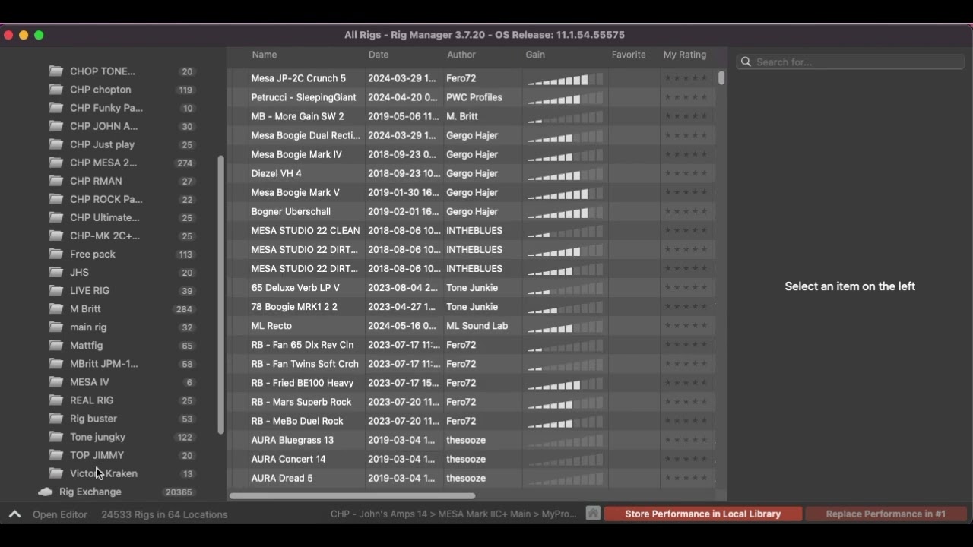973x547 pixels.
Task: Click the horizontal scrollbar under the rig list
Action: 352,496
